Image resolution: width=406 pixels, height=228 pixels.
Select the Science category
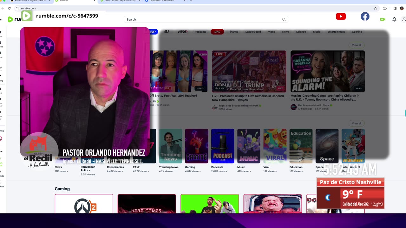pos(301,32)
